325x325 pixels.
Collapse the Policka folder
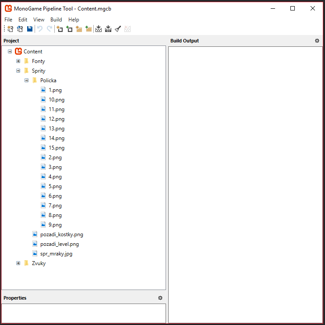click(x=27, y=80)
